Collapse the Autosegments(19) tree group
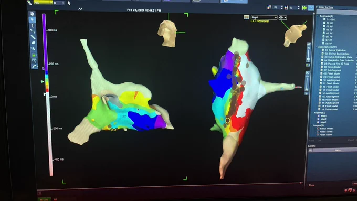Viewport: 357px width, 201px height. point(316,47)
